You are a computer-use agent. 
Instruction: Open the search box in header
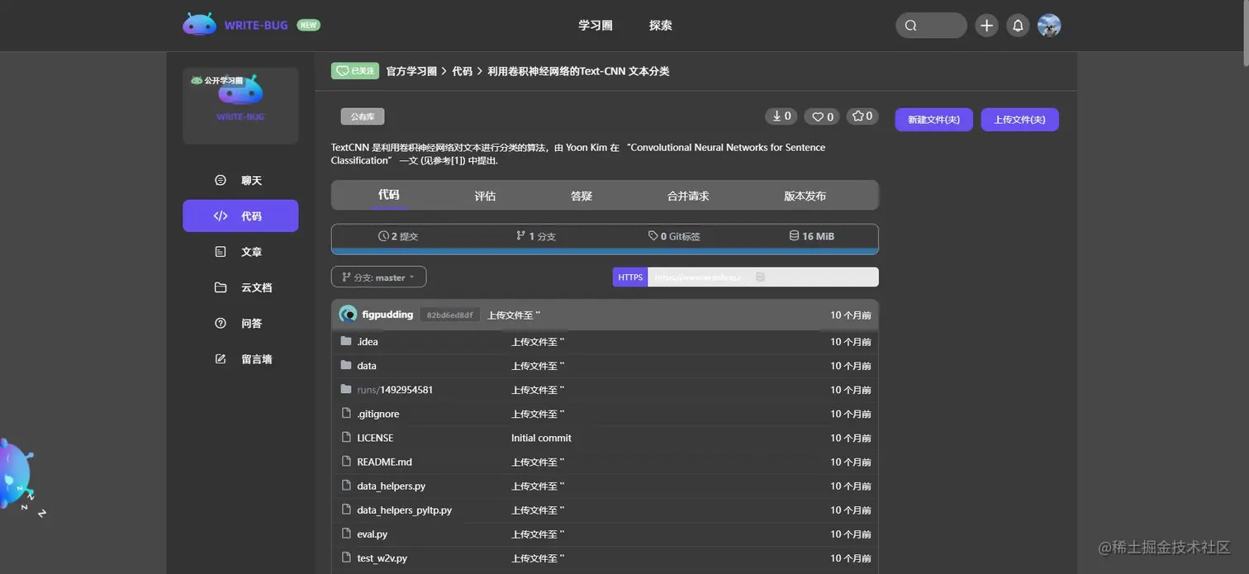coord(931,26)
